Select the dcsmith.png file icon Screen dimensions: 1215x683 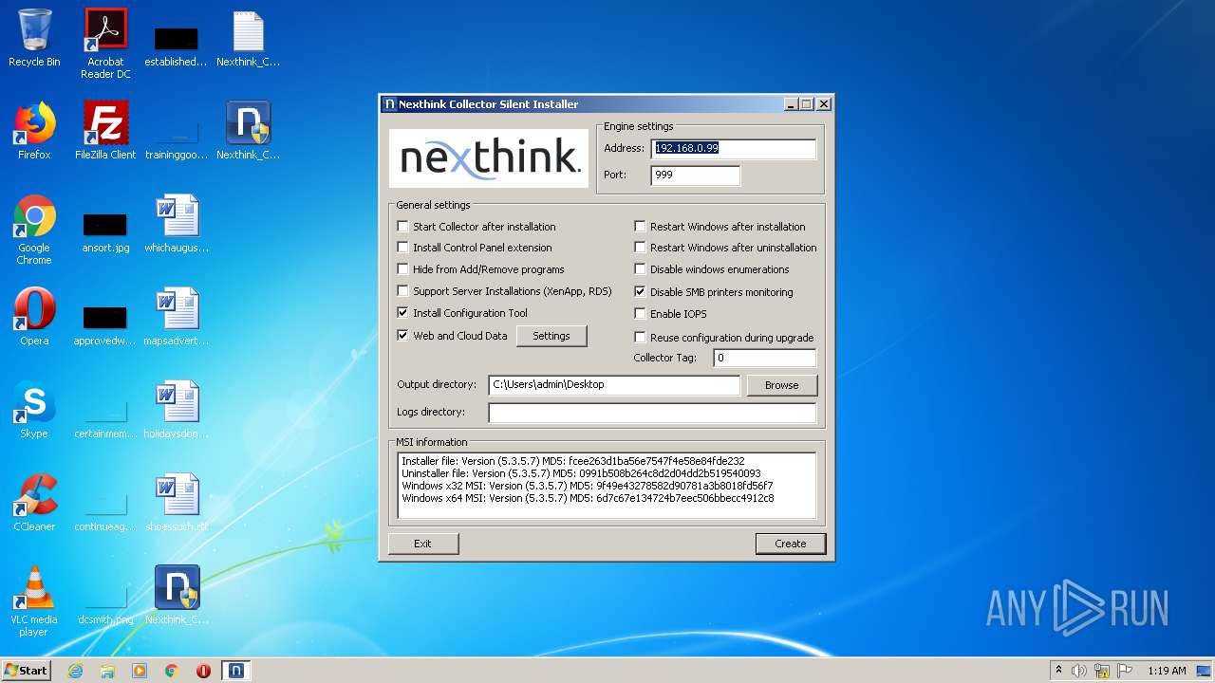(105, 605)
